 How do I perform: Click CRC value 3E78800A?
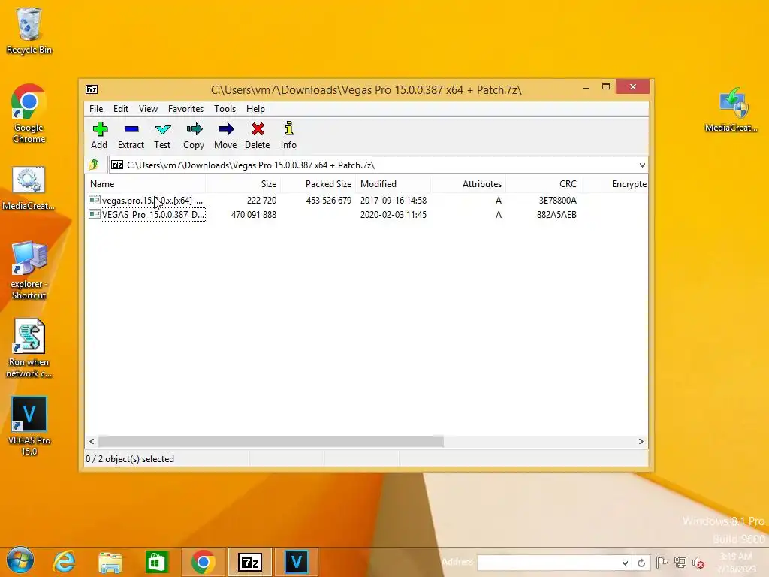pos(558,200)
